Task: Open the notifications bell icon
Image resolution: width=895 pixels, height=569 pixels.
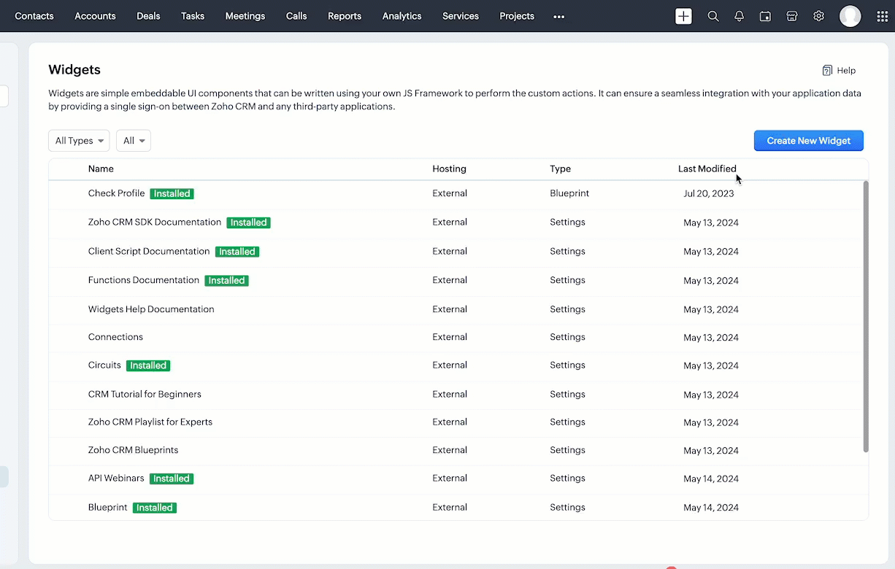Action: click(x=740, y=16)
